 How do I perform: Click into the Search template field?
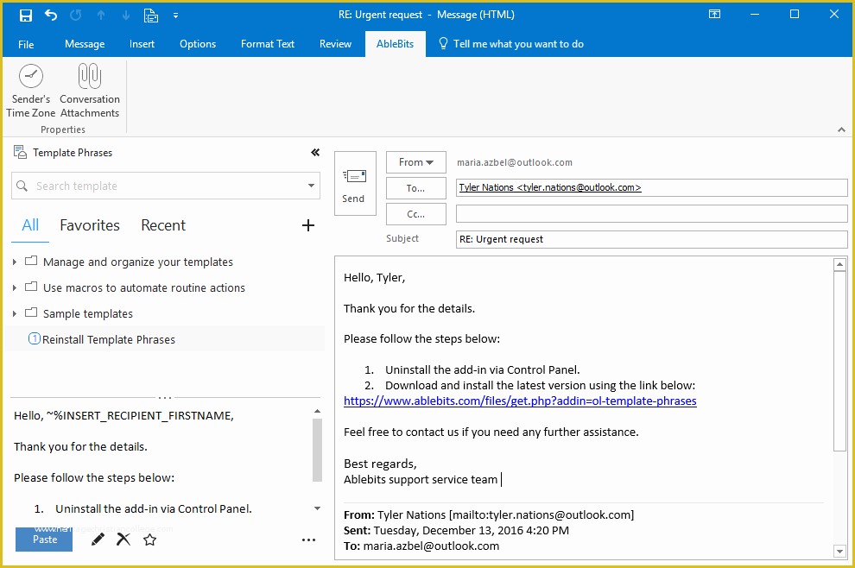(x=166, y=186)
